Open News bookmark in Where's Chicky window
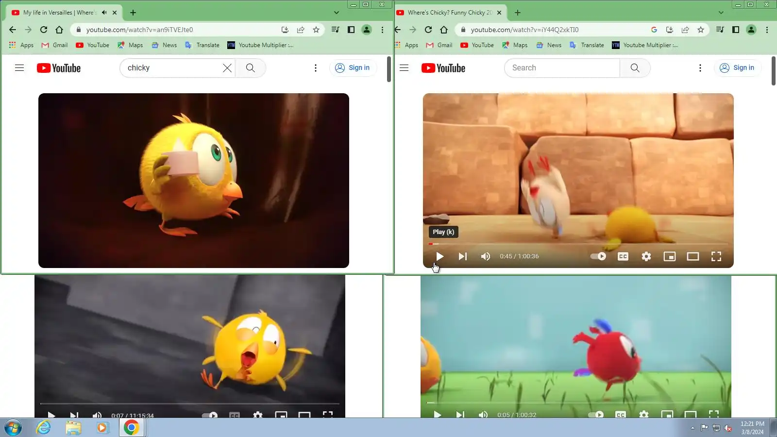 (x=549, y=45)
